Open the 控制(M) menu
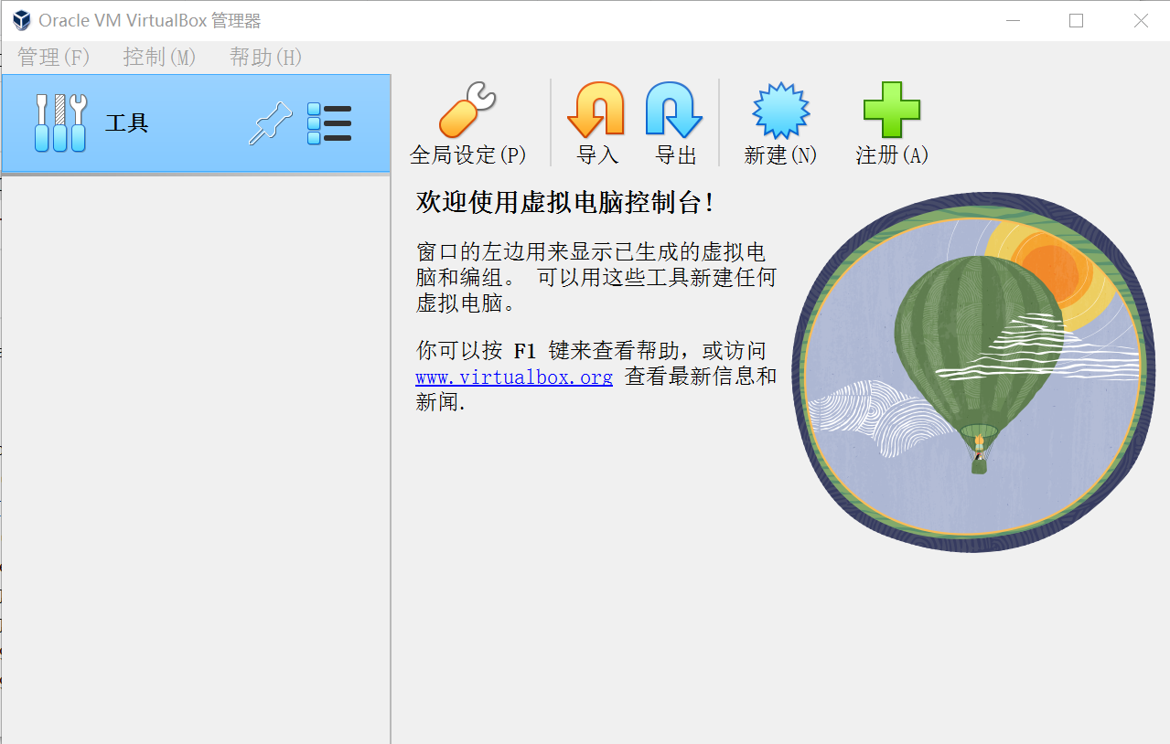This screenshot has width=1170, height=744. point(159,58)
